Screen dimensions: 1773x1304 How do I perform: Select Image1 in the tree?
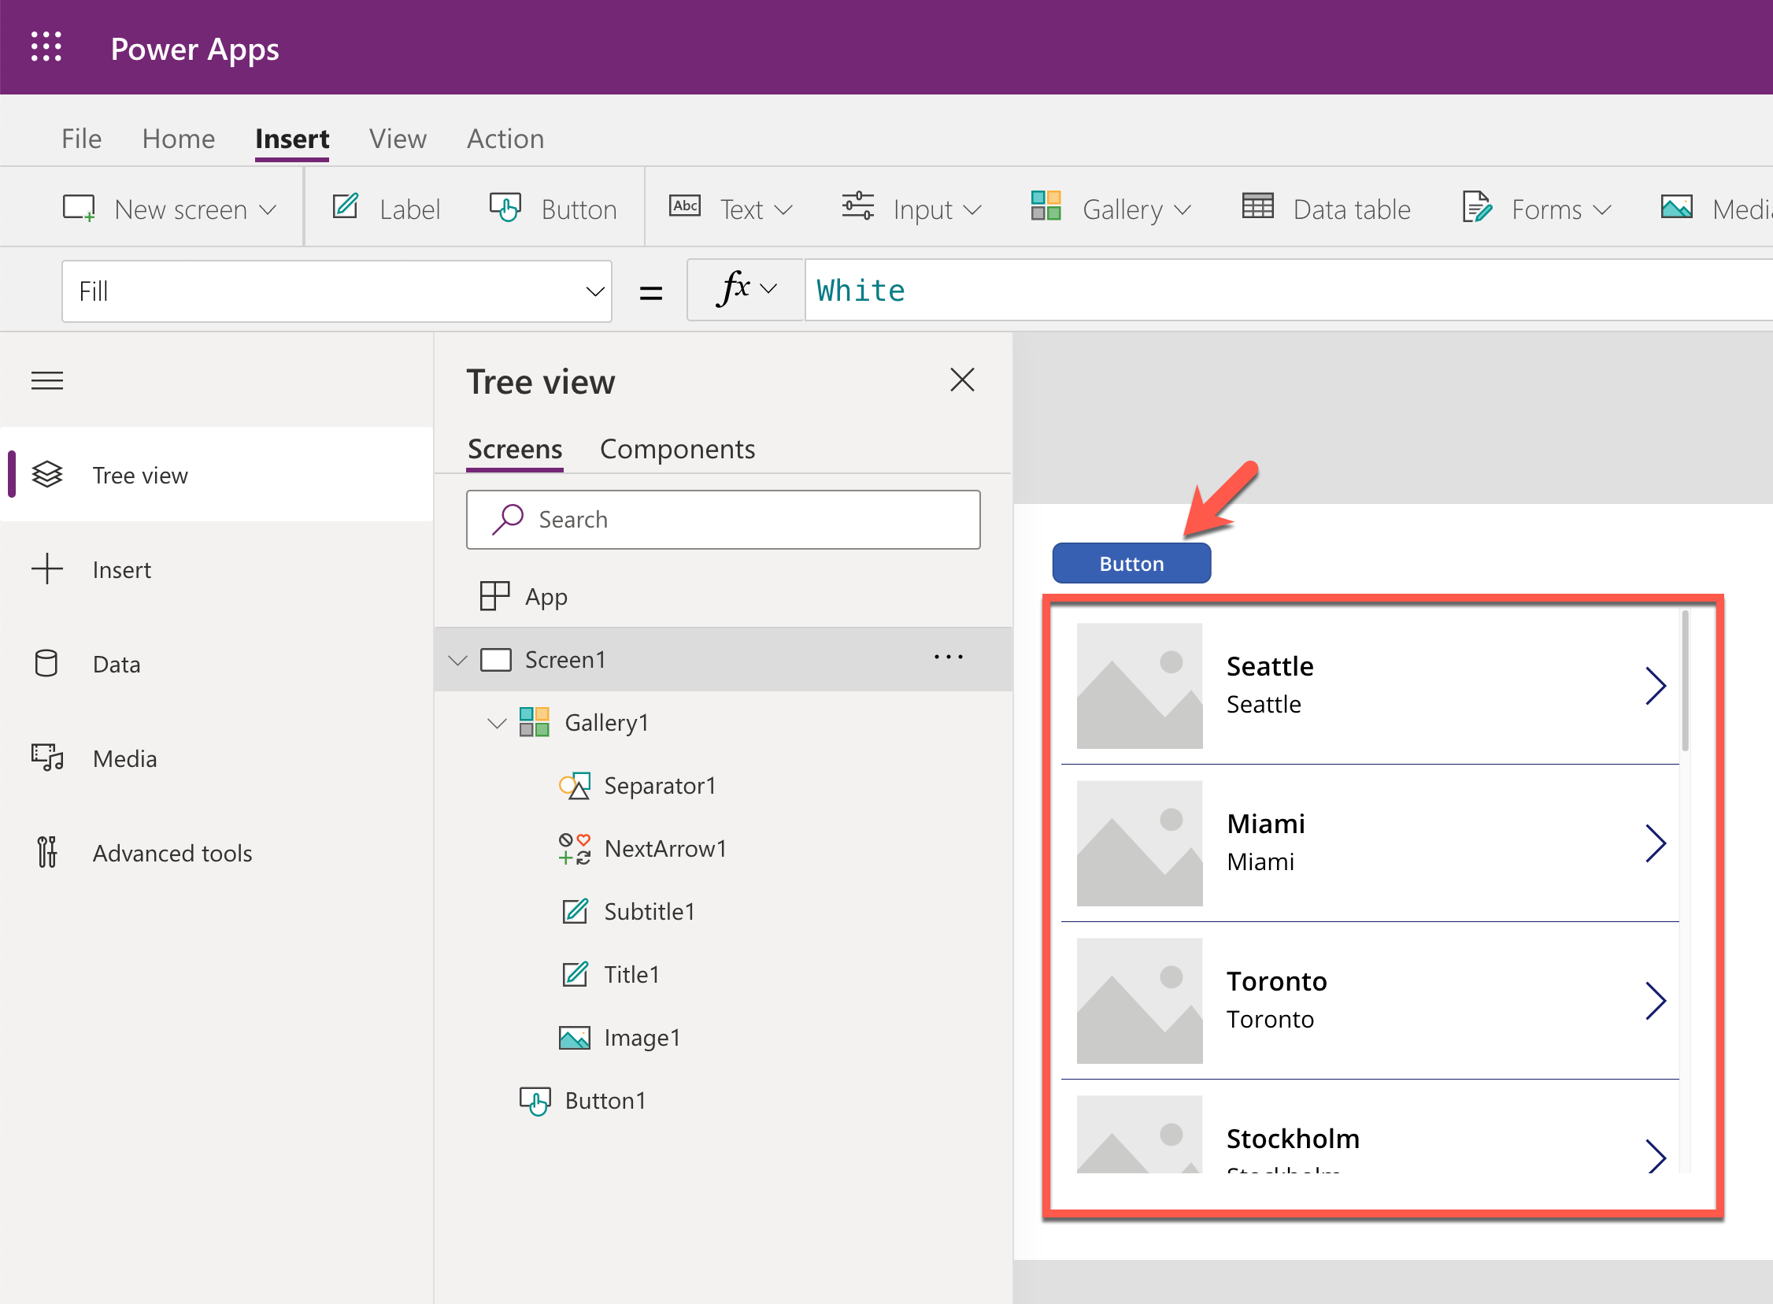click(x=642, y=1038)
